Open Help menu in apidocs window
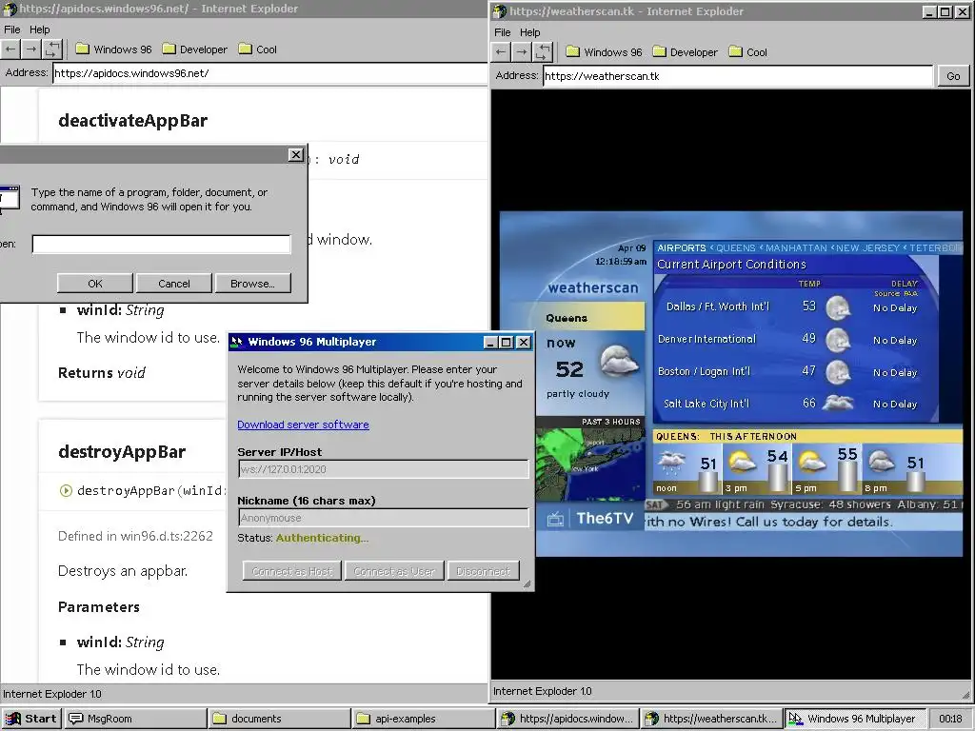 coord(40,30)
